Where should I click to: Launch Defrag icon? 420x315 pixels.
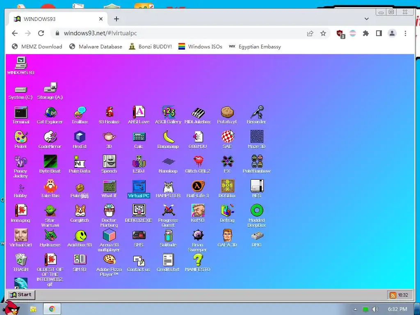227,213
